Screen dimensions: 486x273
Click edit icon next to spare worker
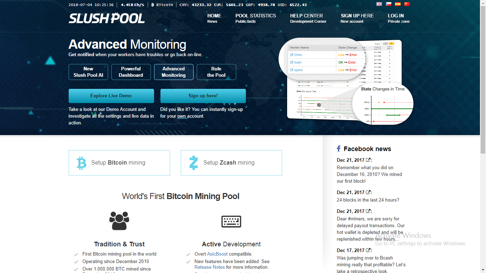pos(292,70)
